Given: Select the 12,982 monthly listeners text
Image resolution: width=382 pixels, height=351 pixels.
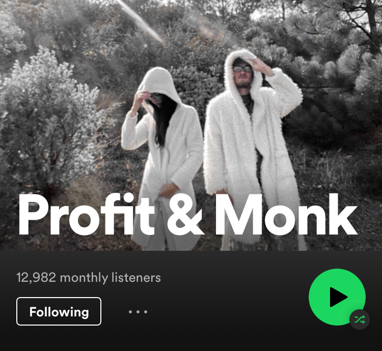Looking at the screenshot, I should pyautogui.click(x=89, y=278).
